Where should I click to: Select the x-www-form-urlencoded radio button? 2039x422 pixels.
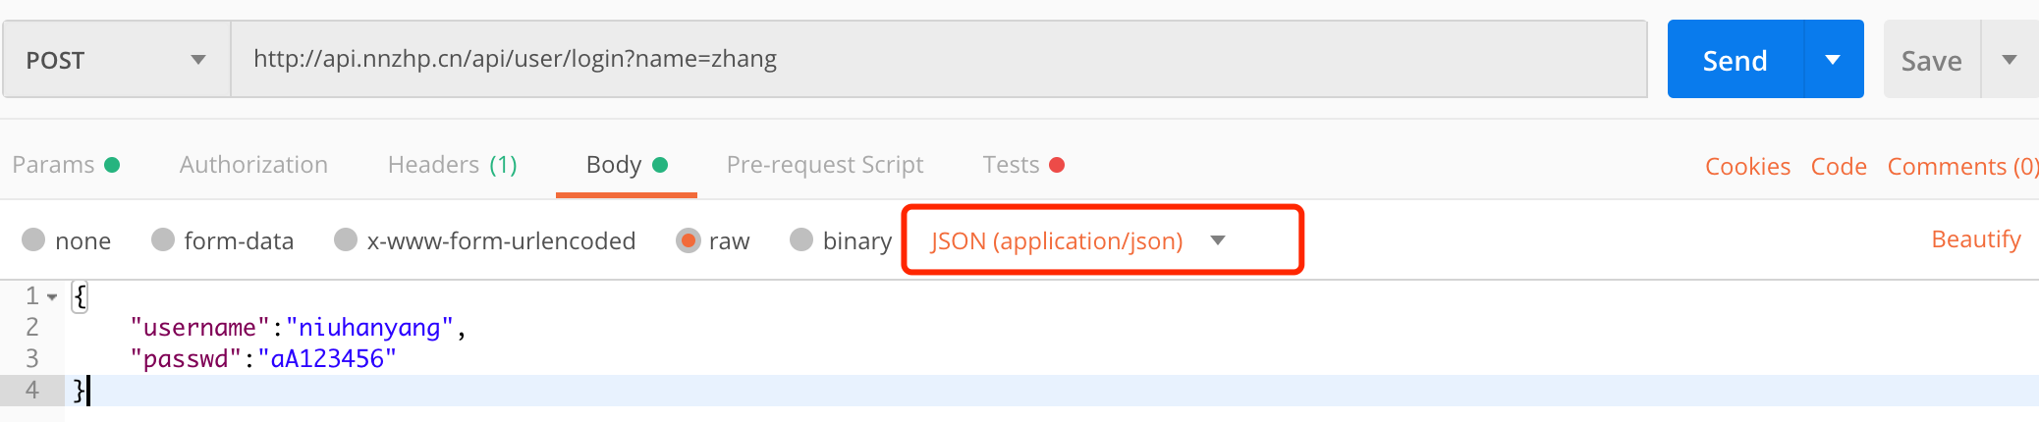click(346, 240)
